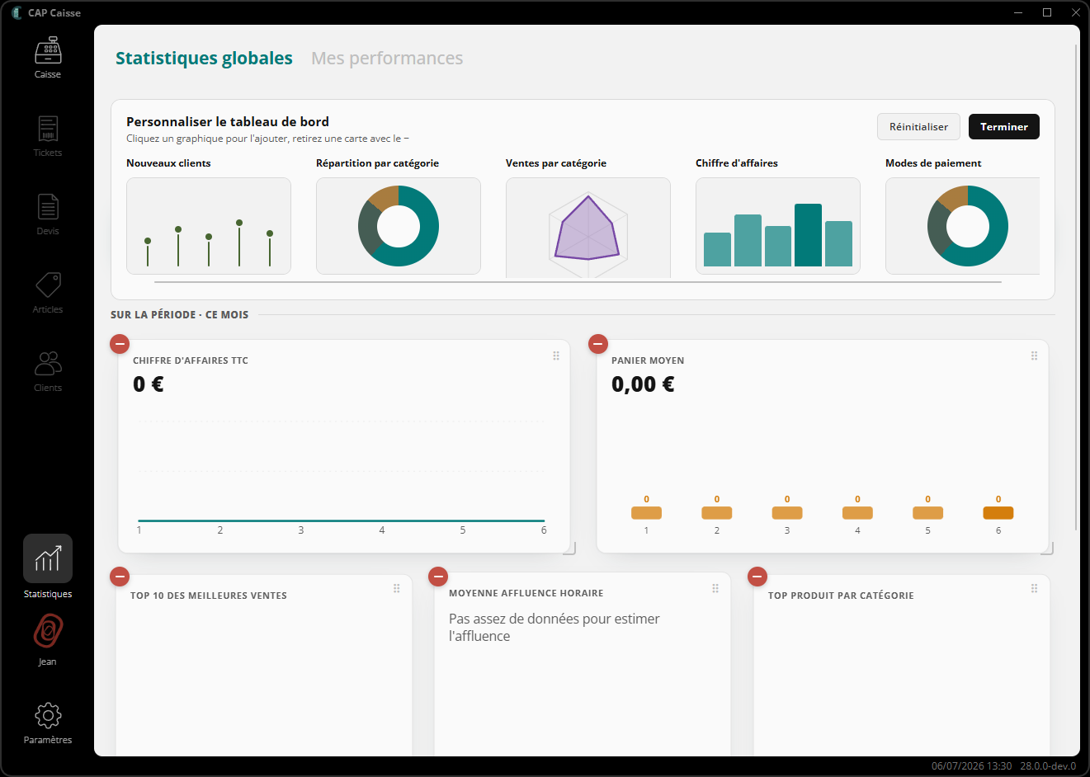The height and width of the screenshot is (777, 1090).
Task: Remove the Top produit par catégorie card
Action: click(x=757, y=576)
